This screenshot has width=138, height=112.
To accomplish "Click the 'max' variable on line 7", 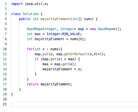I will [38, 34].
